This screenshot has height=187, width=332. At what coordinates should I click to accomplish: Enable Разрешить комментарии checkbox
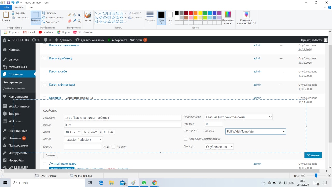185,139
